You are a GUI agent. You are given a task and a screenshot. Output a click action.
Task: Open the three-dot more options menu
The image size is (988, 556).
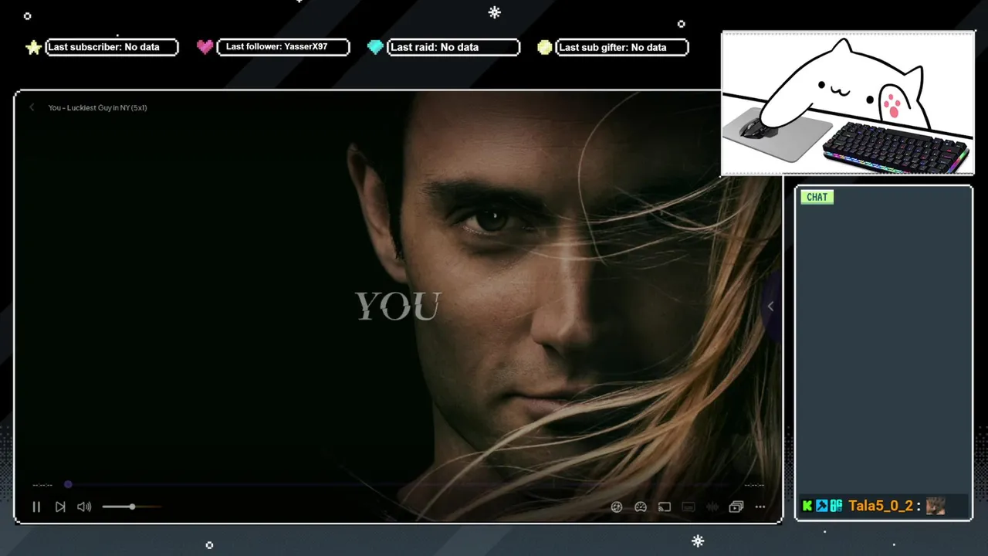click(x=760, y=507)
